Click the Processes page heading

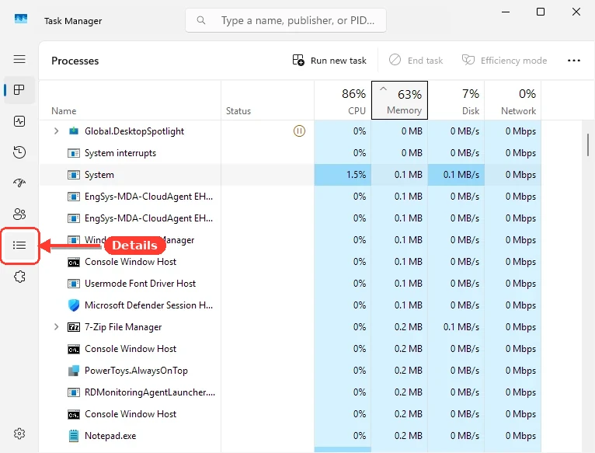pos(75,61)
